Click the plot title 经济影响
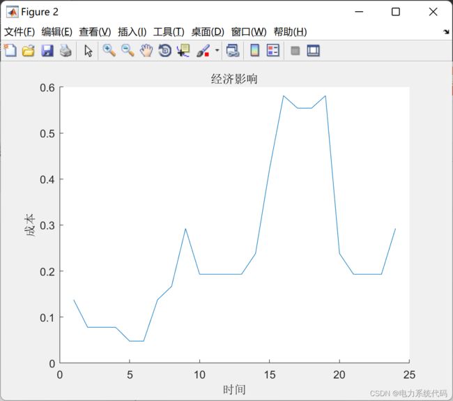453x401 pixels. (234, 79)
